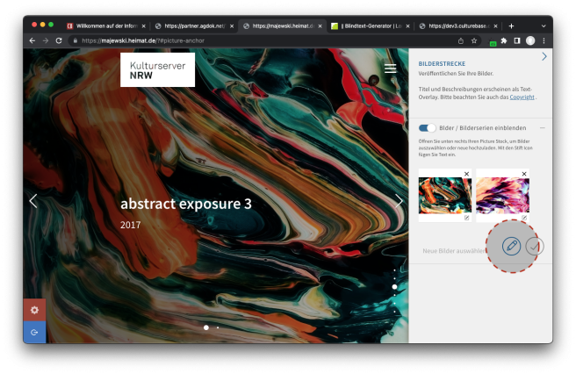Open the hamburger menu on the page
This screenshot has width=576, height=374.
tap(390, 68)
